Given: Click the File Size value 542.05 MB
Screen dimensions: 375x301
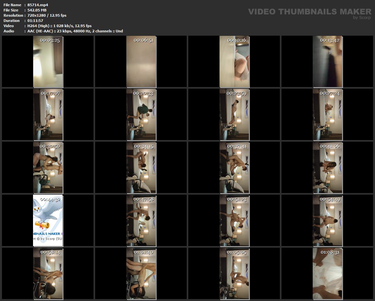Looking at the screenshot, I should 37,10.
